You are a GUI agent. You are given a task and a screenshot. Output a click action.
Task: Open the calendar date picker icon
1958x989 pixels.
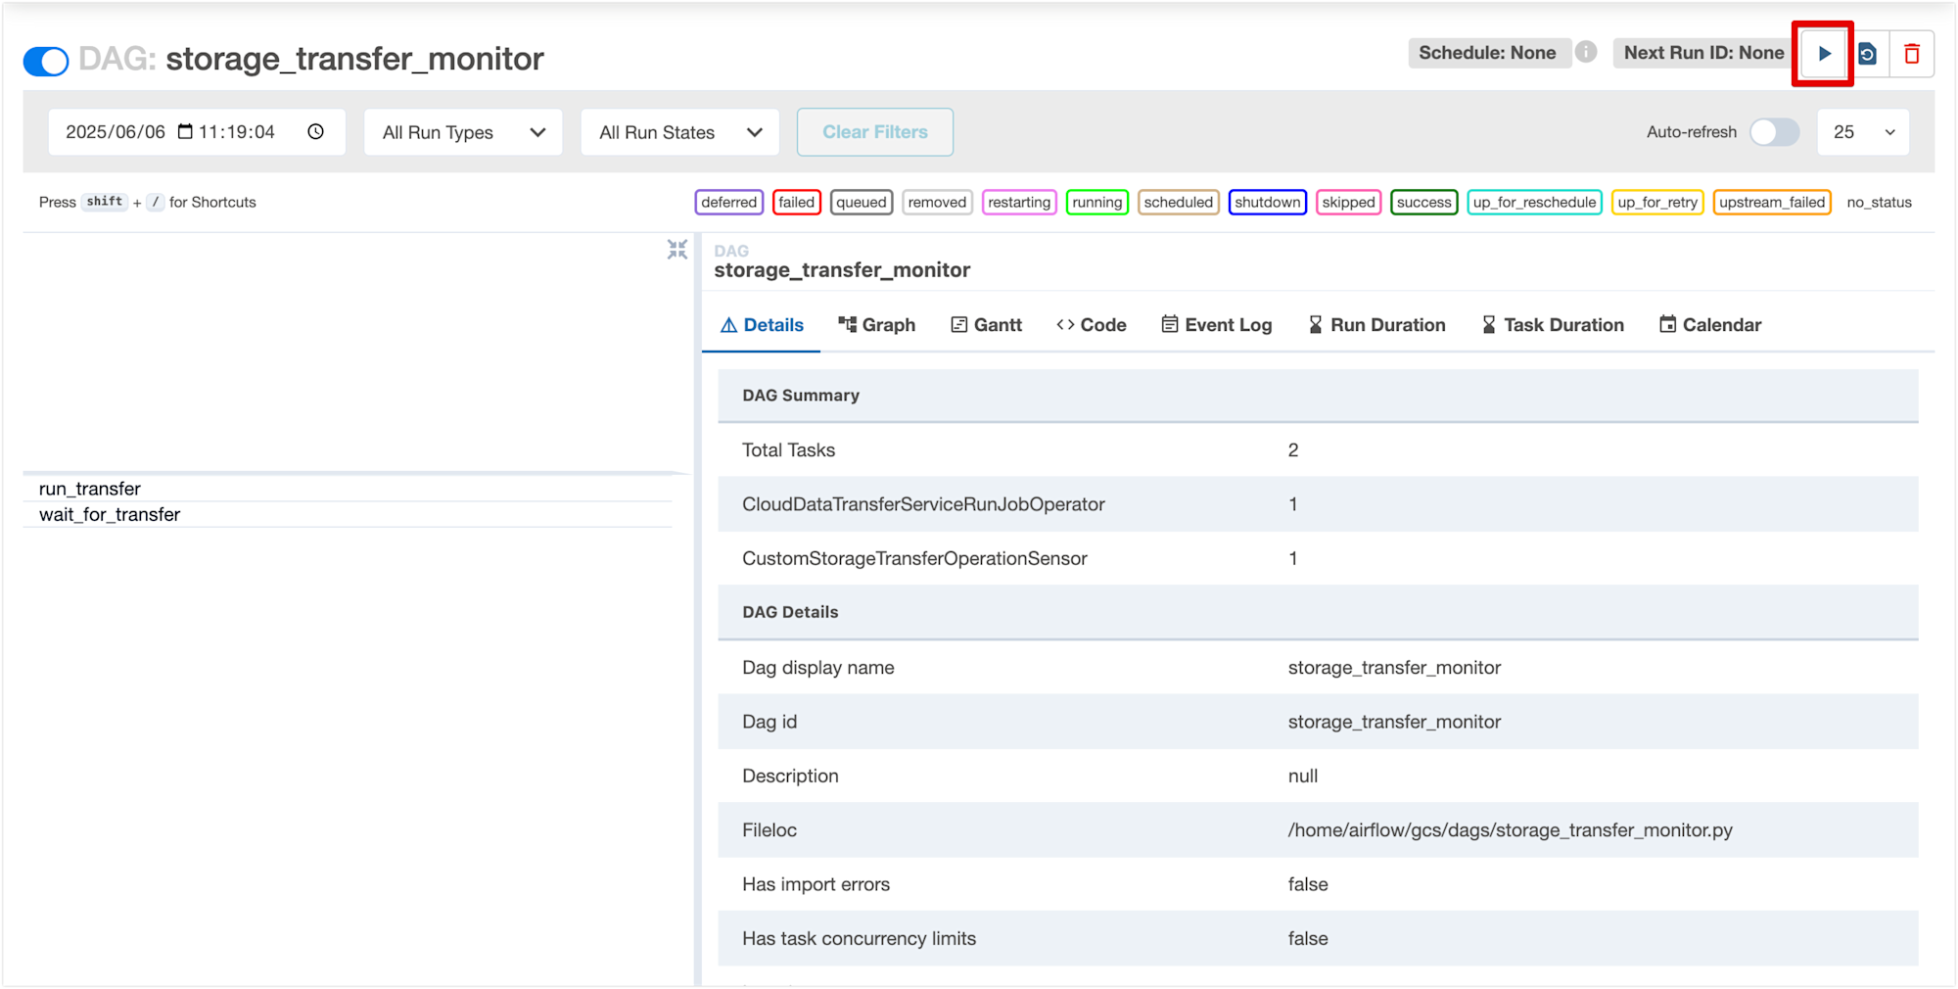coord(185,131)
